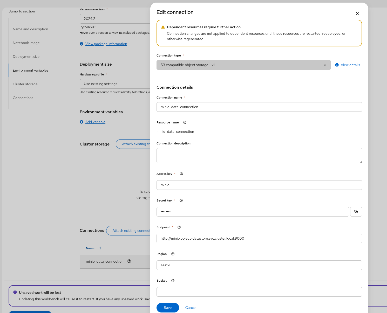Open help for Endpoint field
Screen dimensions: 387x313
tap(179, 227)
